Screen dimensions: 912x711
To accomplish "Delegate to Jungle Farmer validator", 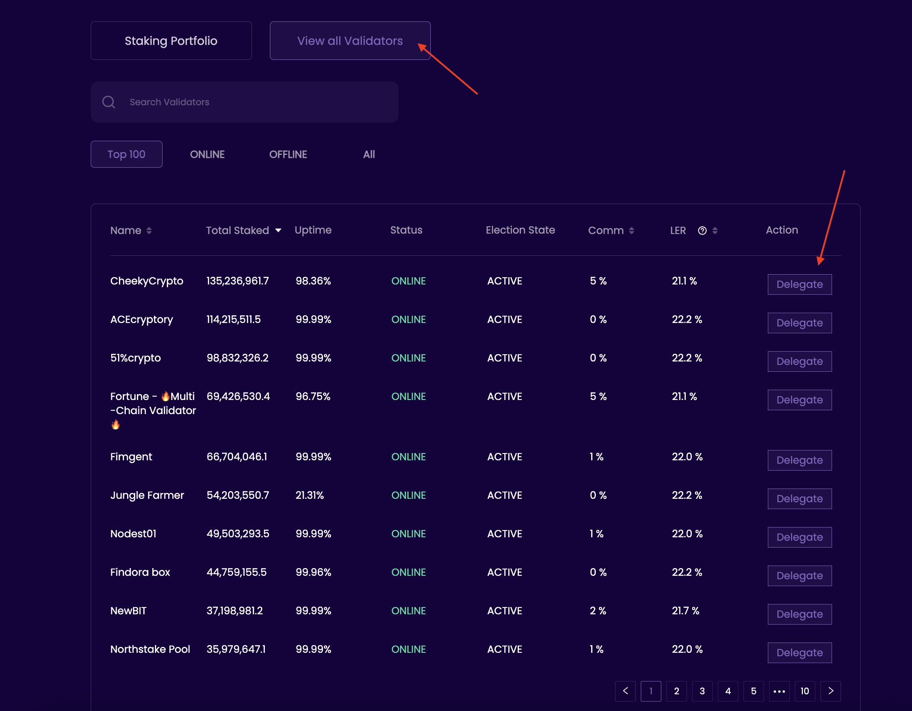I will [799, 499].
